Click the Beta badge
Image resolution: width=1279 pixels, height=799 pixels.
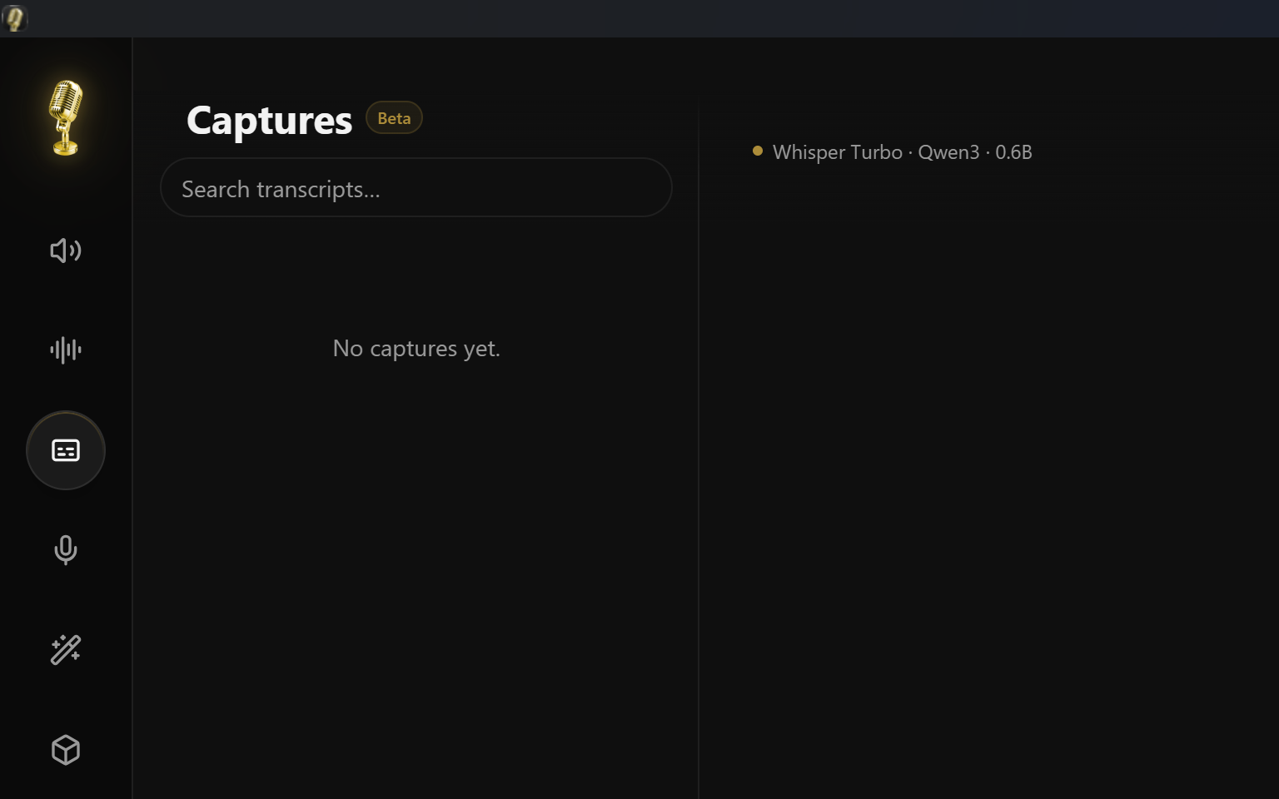(394, 118)
